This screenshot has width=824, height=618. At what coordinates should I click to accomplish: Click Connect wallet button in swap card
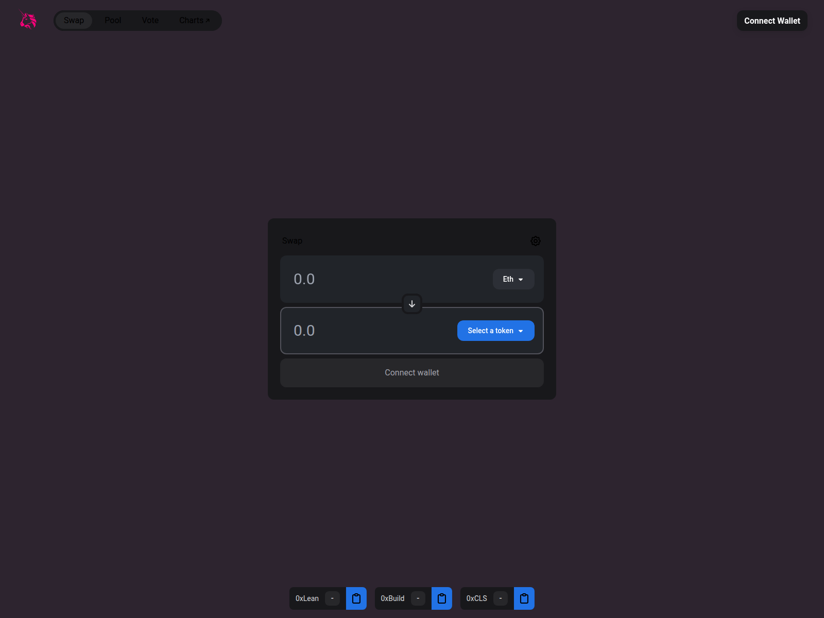[412, 373]
